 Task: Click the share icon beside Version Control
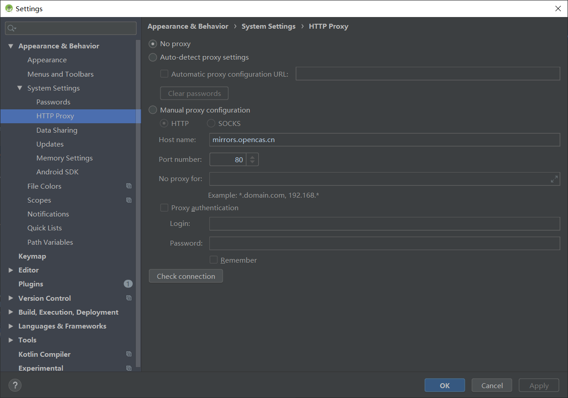click(x=129, y=298)
